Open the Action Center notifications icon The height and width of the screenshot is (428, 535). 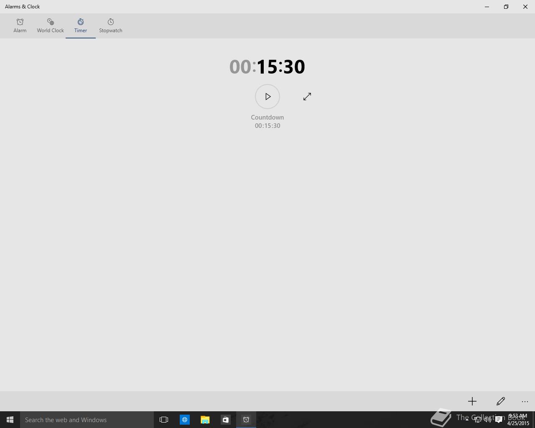(499, 420)
